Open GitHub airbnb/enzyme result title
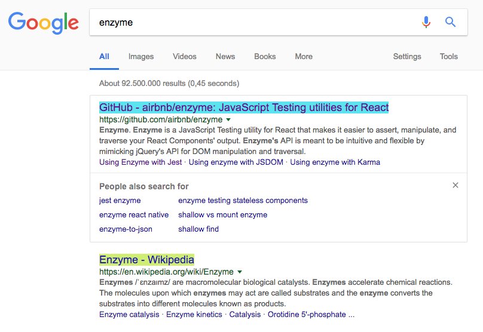The height and width of the screenshot is (332, 483). click(244, 107)
